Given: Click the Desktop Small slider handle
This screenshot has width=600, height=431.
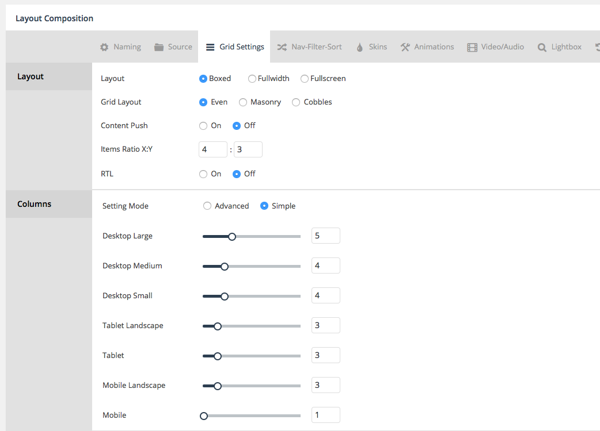Looking at the screenshot, I should [x=225, y=297].
